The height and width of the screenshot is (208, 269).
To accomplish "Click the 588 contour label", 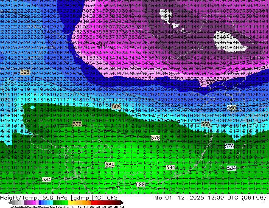I will (x=140, y=185).
